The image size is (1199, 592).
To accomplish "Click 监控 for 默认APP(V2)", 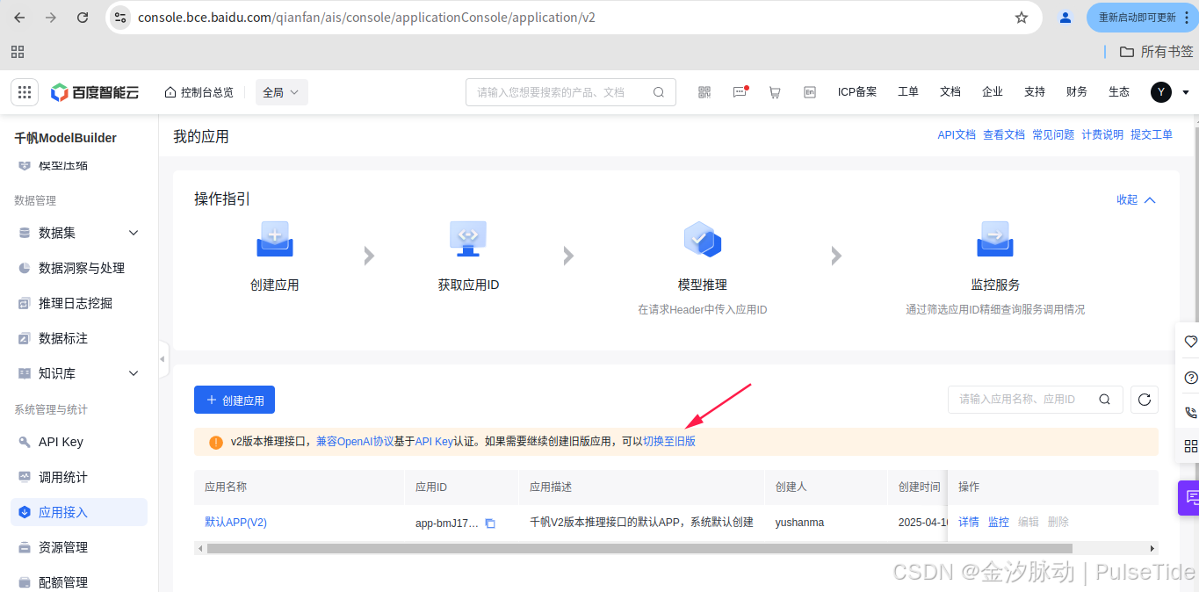I will 999,522.
